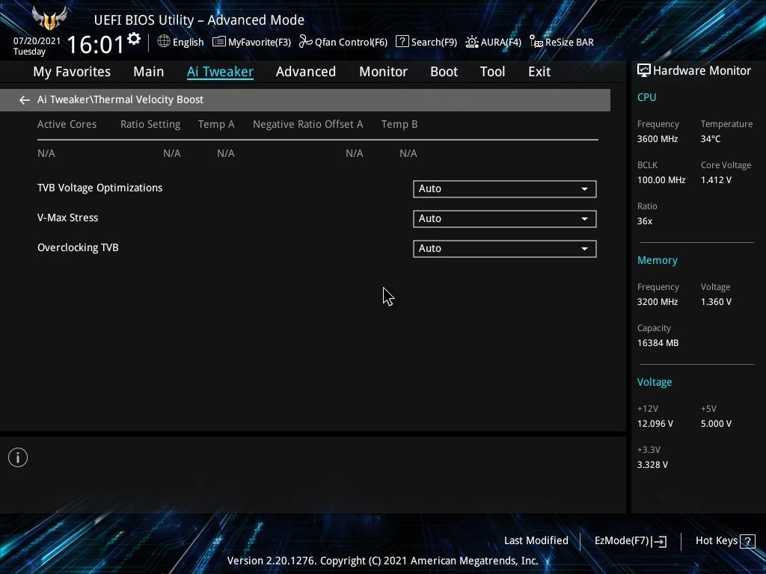This screenshot has height=574, width=766.
Task: Open MyFavorite(F3) list icon
Action: [x=218, y=42]
